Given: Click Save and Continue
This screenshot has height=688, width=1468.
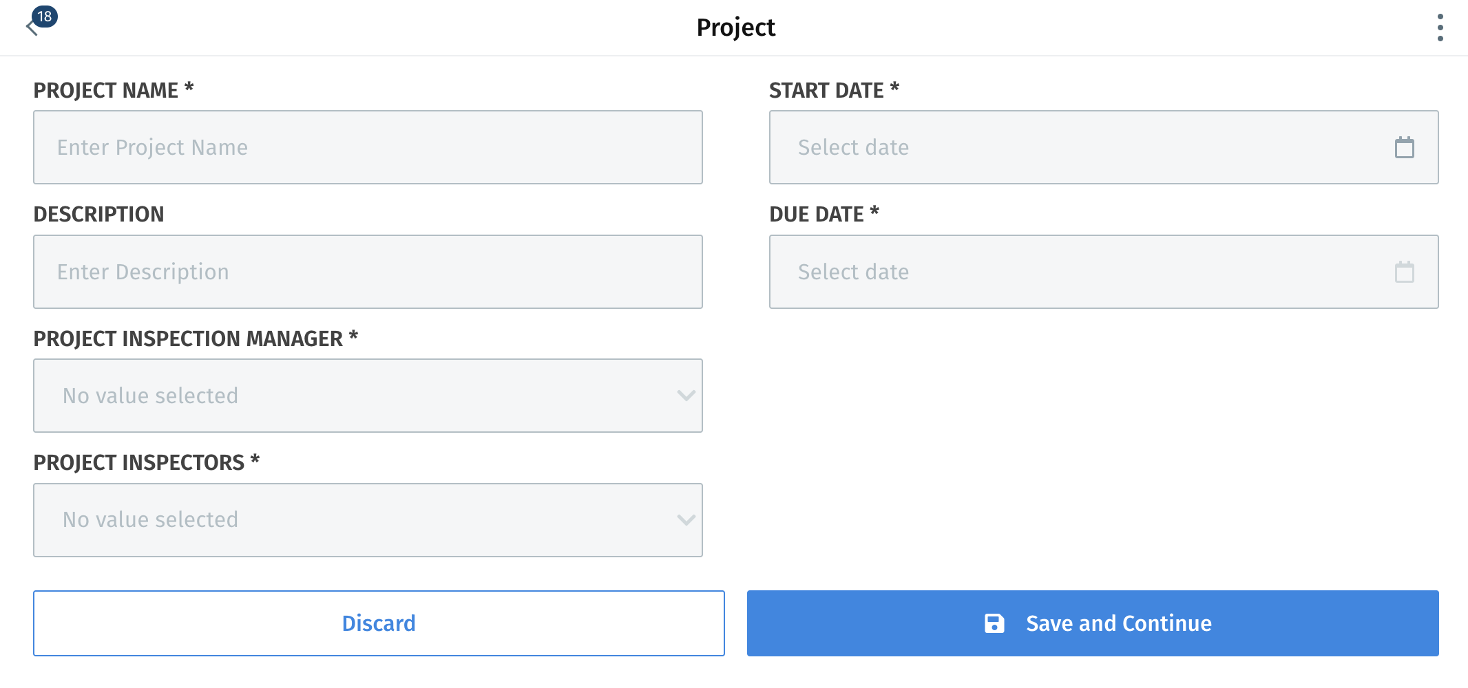Looking at the screenshot, I should pyautogui.click(x=1093, y=623).
